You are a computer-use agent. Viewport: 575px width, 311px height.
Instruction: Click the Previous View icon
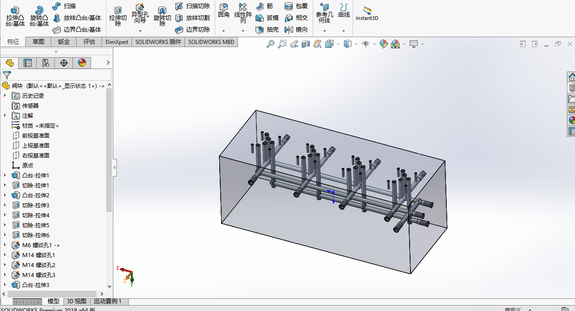coord(294,44)
